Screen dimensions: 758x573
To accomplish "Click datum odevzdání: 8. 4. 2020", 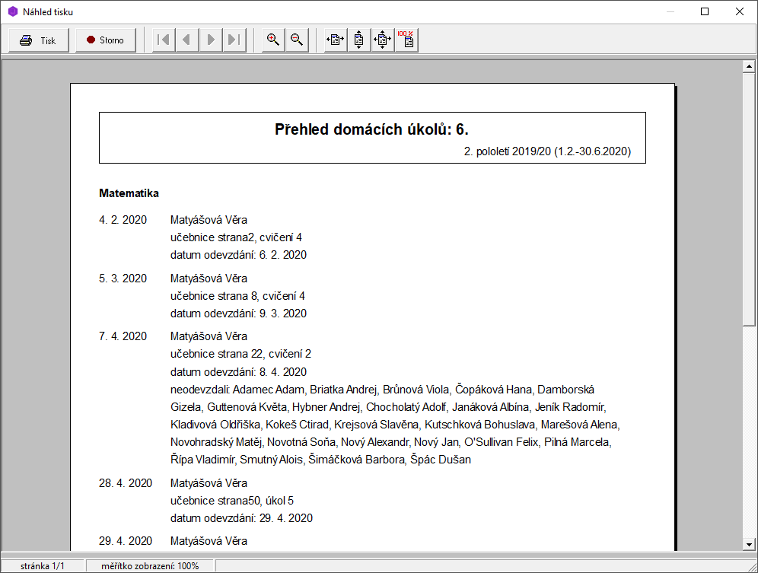I will coord(239,372).
